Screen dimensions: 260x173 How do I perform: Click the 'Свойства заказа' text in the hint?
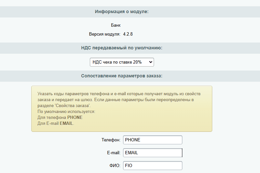coord(72,106)
